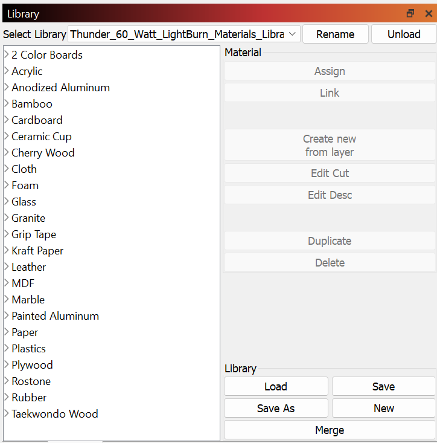Expand the Bamboo category arrow

pos(7,103)
